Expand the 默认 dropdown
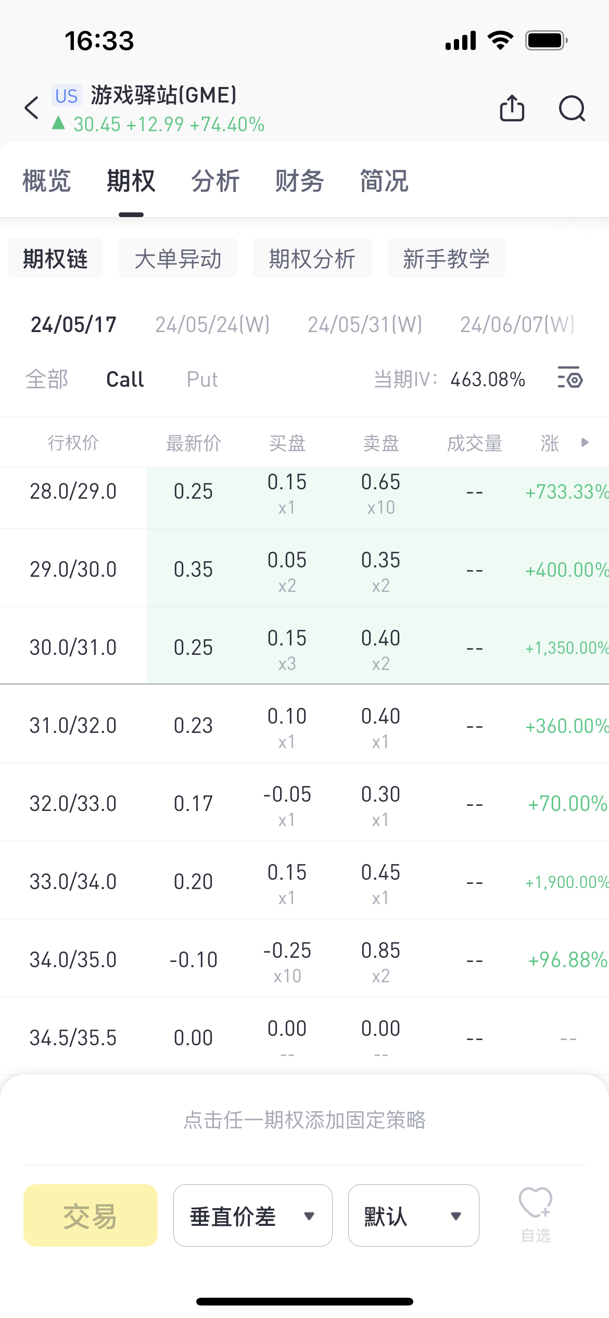Viewport: 609px width, 1318px height. click(x=413, y=1216)
